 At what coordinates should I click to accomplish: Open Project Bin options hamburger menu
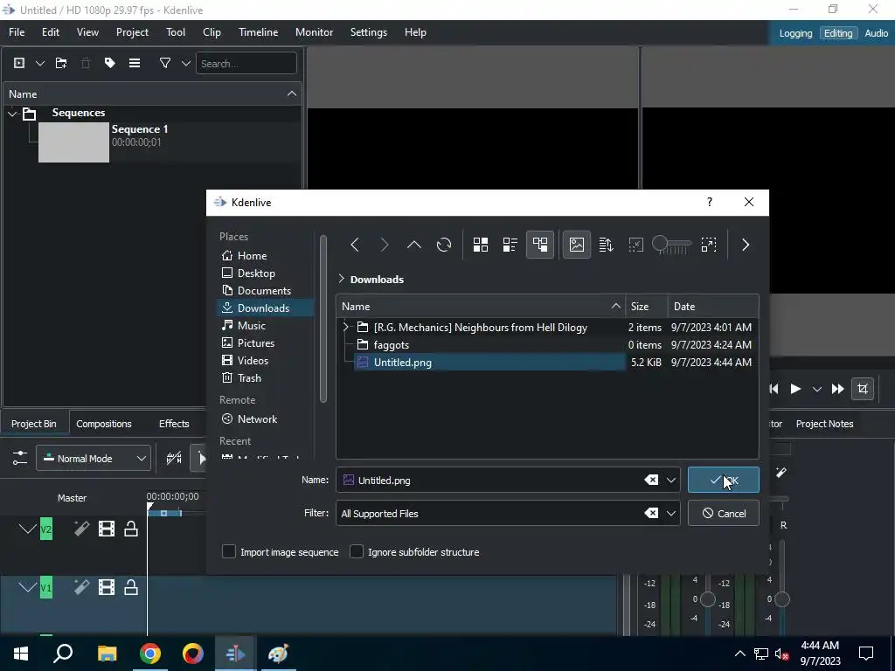pyautogui.click(x=135, y=63)
